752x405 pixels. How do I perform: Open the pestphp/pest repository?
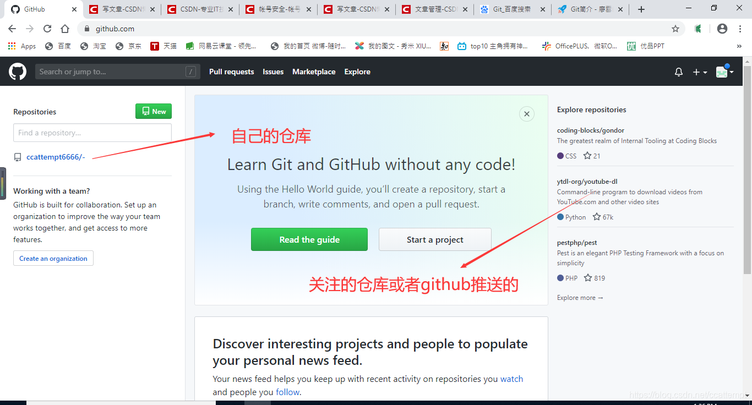577,243
